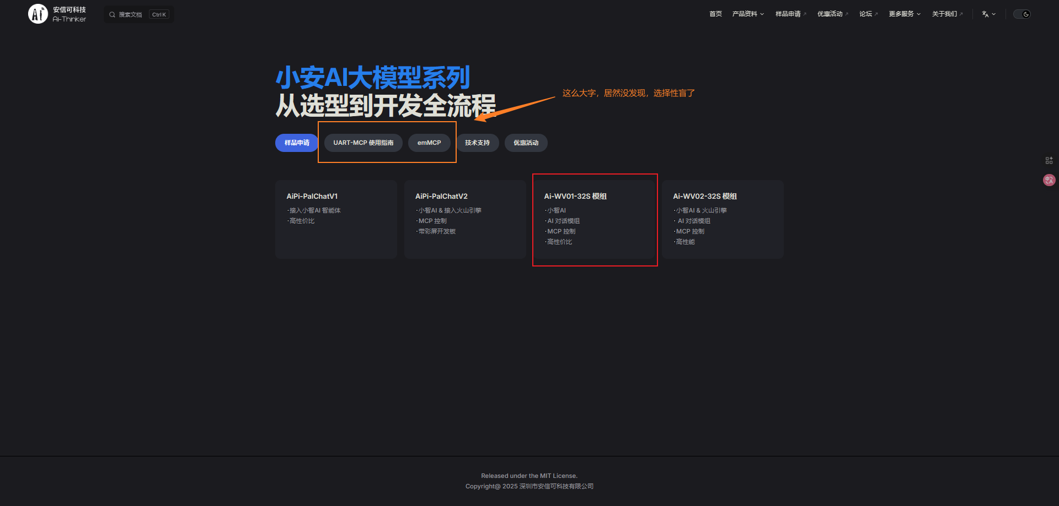1059x506 pixels.
Task: Open the language selector chevron
Action: click(x=994, y=14)
